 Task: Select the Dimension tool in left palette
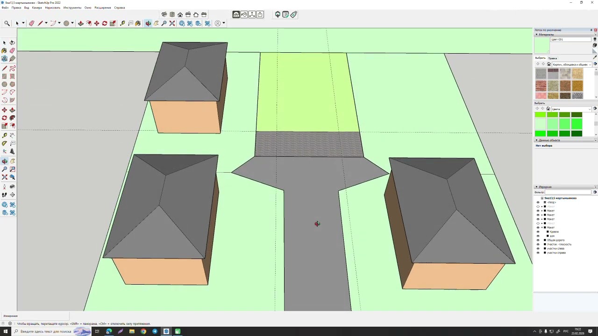click(12, 135)
